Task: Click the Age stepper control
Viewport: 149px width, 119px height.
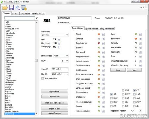Action: 59,39
